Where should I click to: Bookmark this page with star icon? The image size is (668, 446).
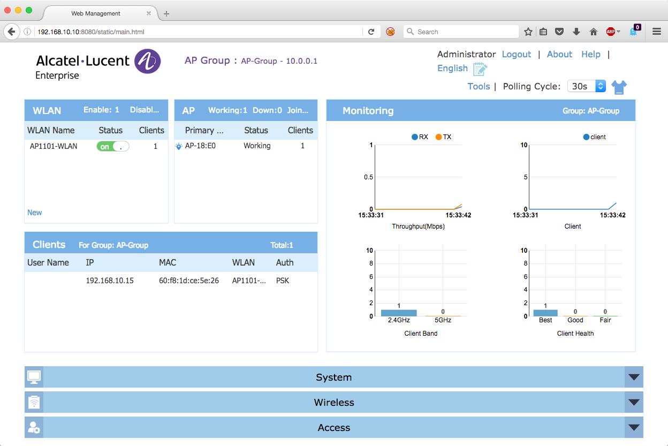click(x=528, y=32)
